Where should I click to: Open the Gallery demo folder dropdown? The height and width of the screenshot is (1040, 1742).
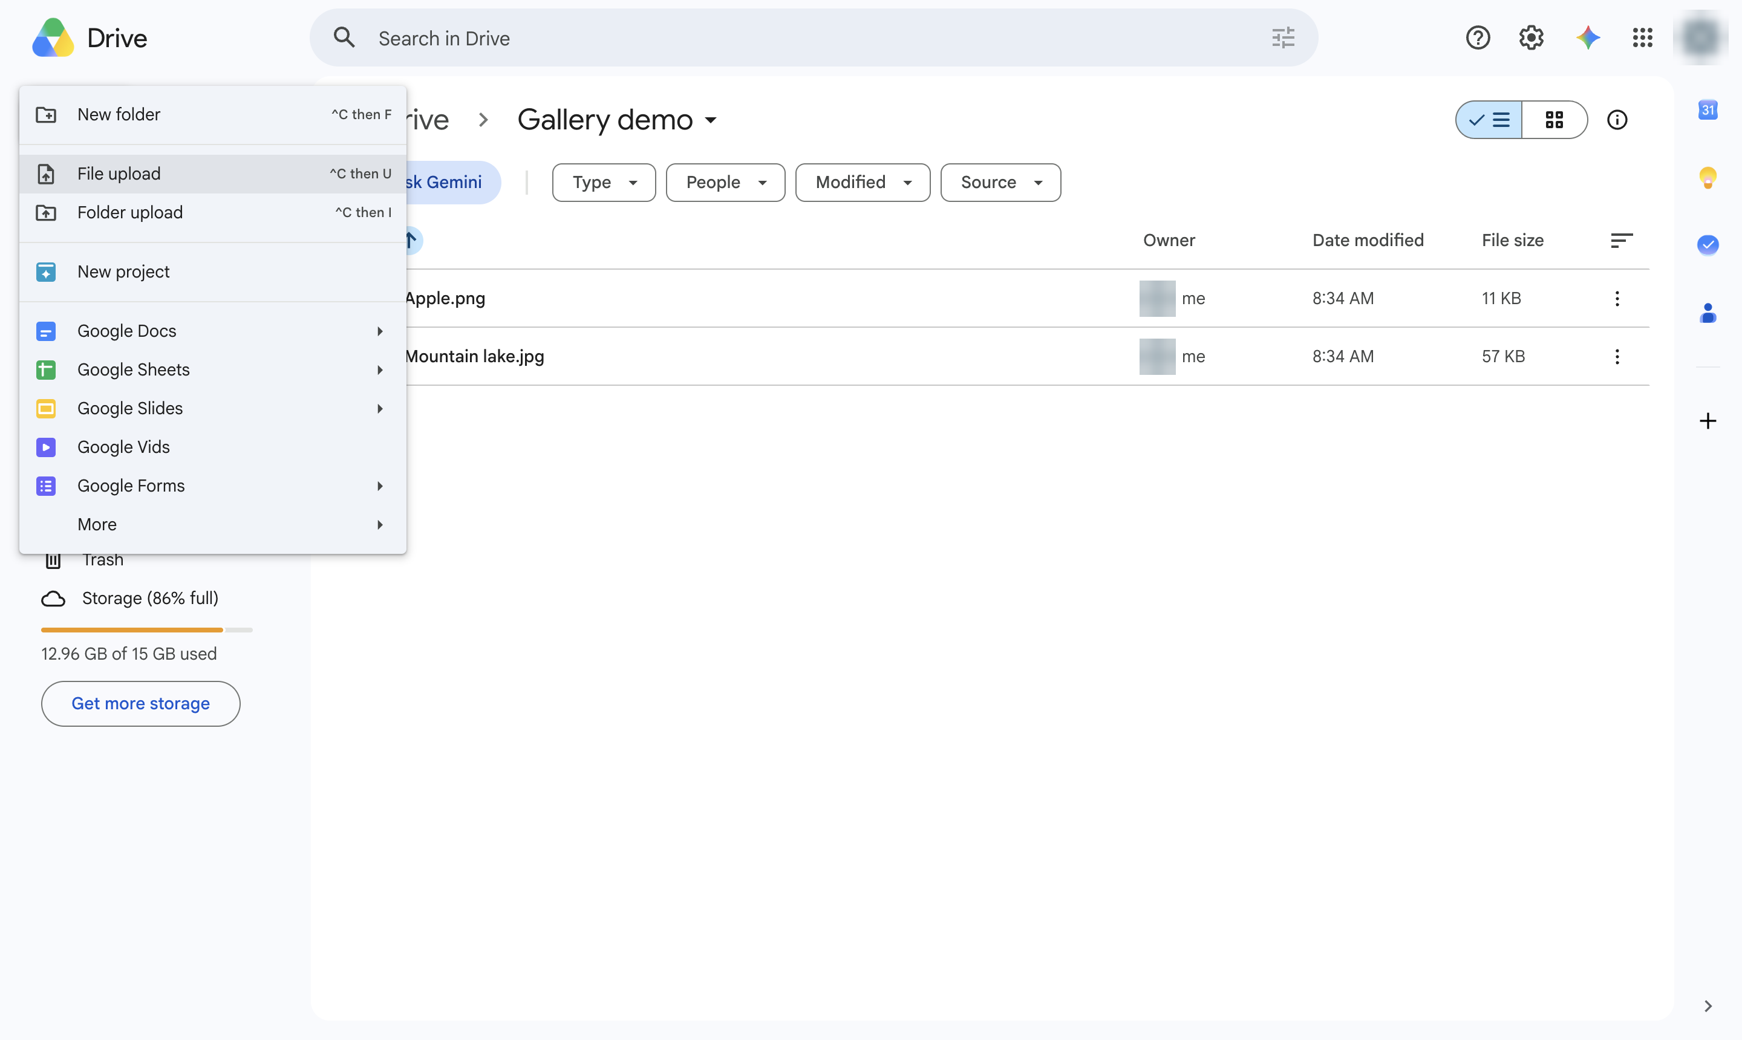point(711,120)
